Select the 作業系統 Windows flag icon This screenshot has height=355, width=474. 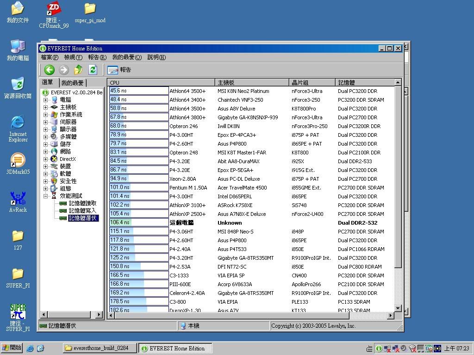tap(54, 115)
